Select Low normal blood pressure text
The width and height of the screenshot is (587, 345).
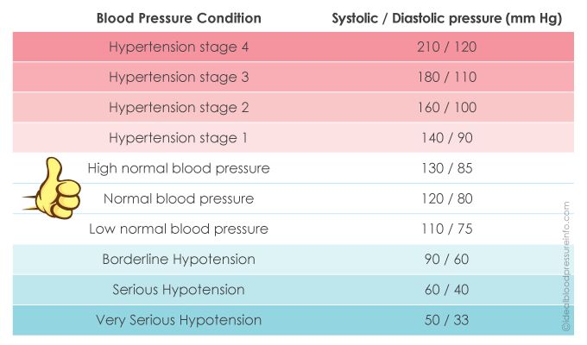tap(179, 229)
